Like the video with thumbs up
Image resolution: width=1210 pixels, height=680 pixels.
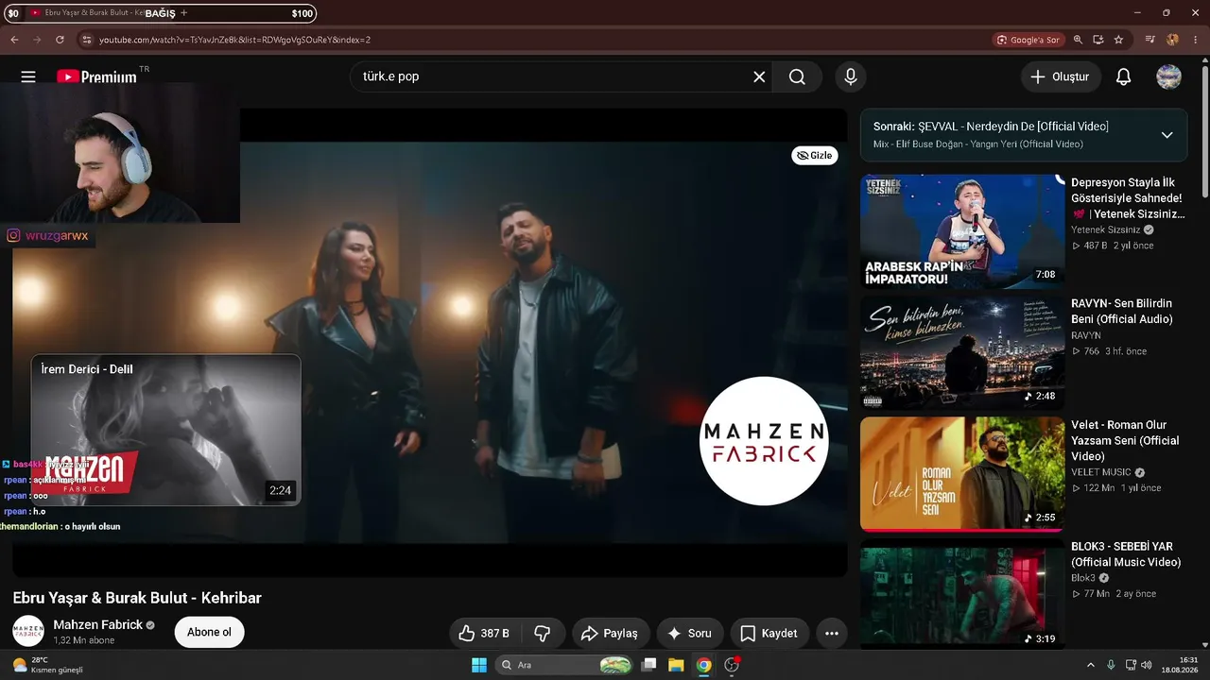tap(484, 633)
